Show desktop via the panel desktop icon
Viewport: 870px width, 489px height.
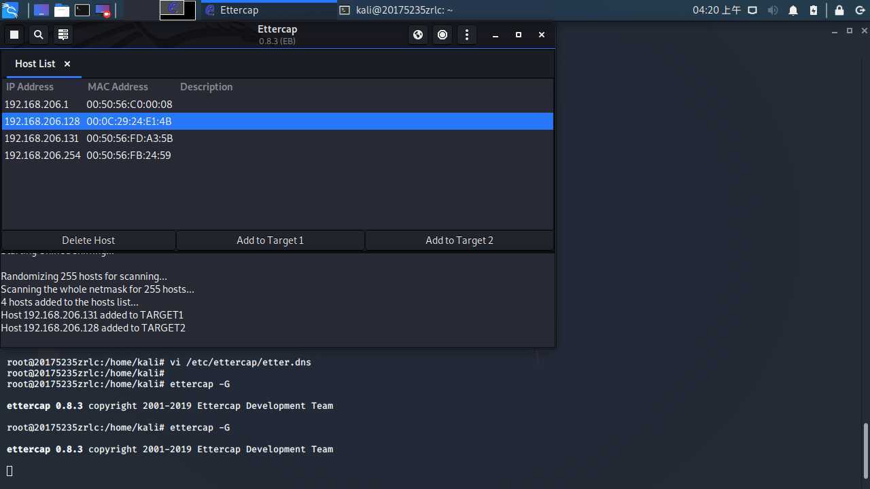click(41, 10)
